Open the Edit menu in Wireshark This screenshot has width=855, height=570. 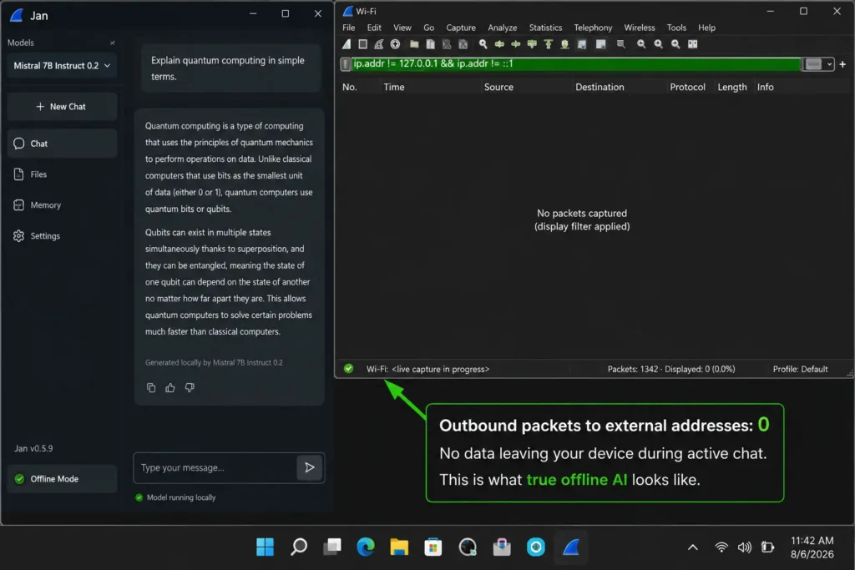(374, 28)
